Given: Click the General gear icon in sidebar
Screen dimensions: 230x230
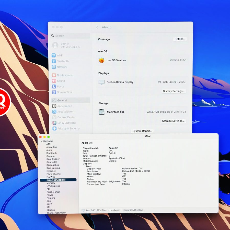Looking at the screenshot, I should pos(54,100).
